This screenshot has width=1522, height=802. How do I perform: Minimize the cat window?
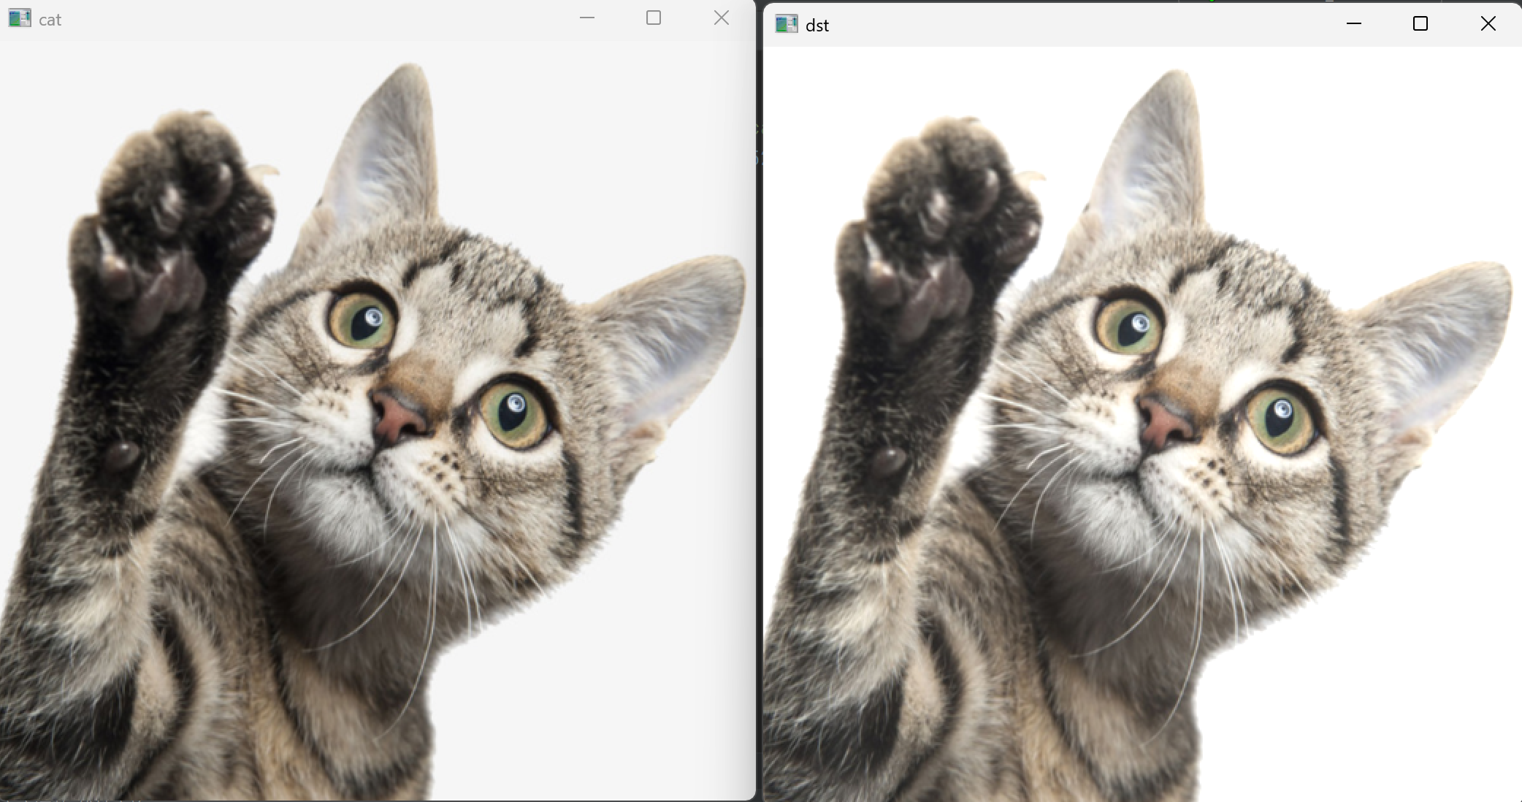tap(587, 18)
